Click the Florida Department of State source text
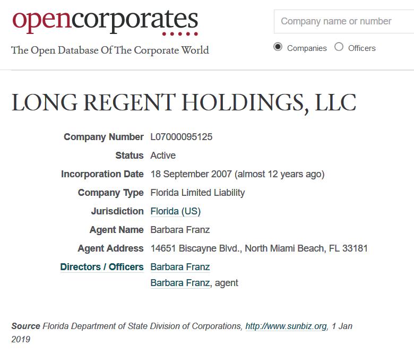414x354 pixels. tap(142, 326)
